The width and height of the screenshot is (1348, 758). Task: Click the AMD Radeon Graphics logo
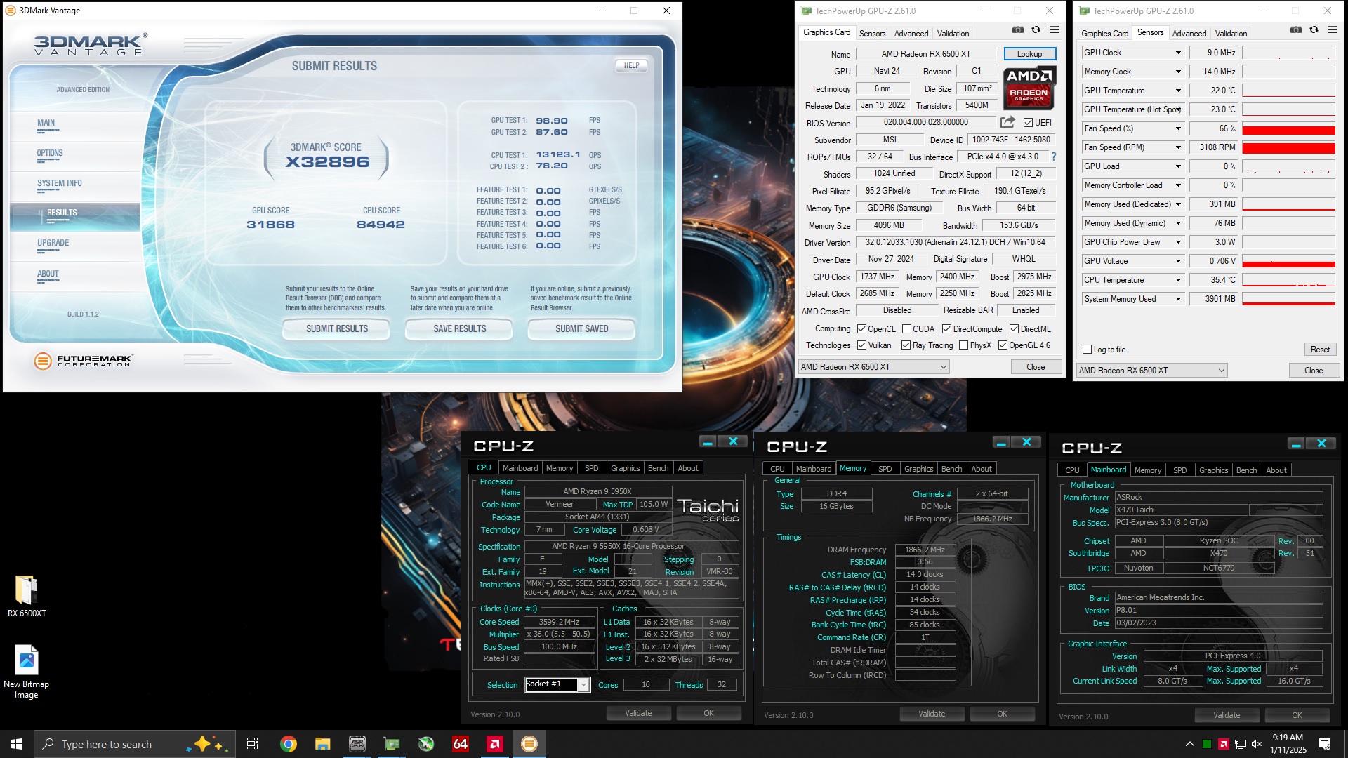1029,88
